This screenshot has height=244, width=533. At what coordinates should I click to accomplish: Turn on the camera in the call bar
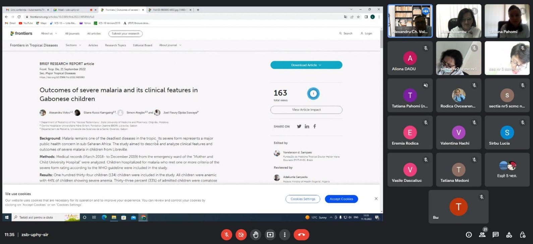click(x=241, y=235)
